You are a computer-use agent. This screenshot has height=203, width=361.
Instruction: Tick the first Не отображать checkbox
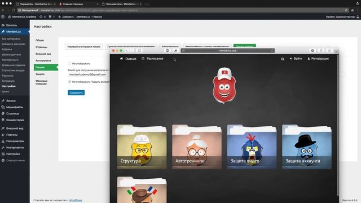tap(69, 64)
